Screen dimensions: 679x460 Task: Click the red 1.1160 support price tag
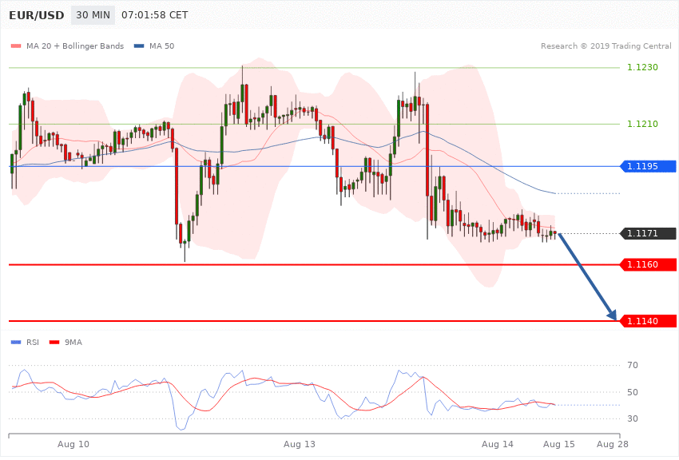click(x=649, y=264)
